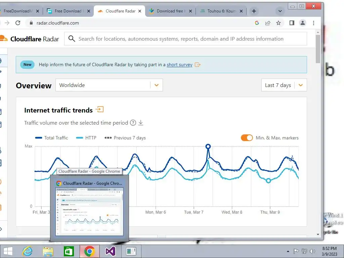Open Internet traffic trends detail arrow icon
The height and width of the screenshot is (258, 344).
tap(99, 109)
